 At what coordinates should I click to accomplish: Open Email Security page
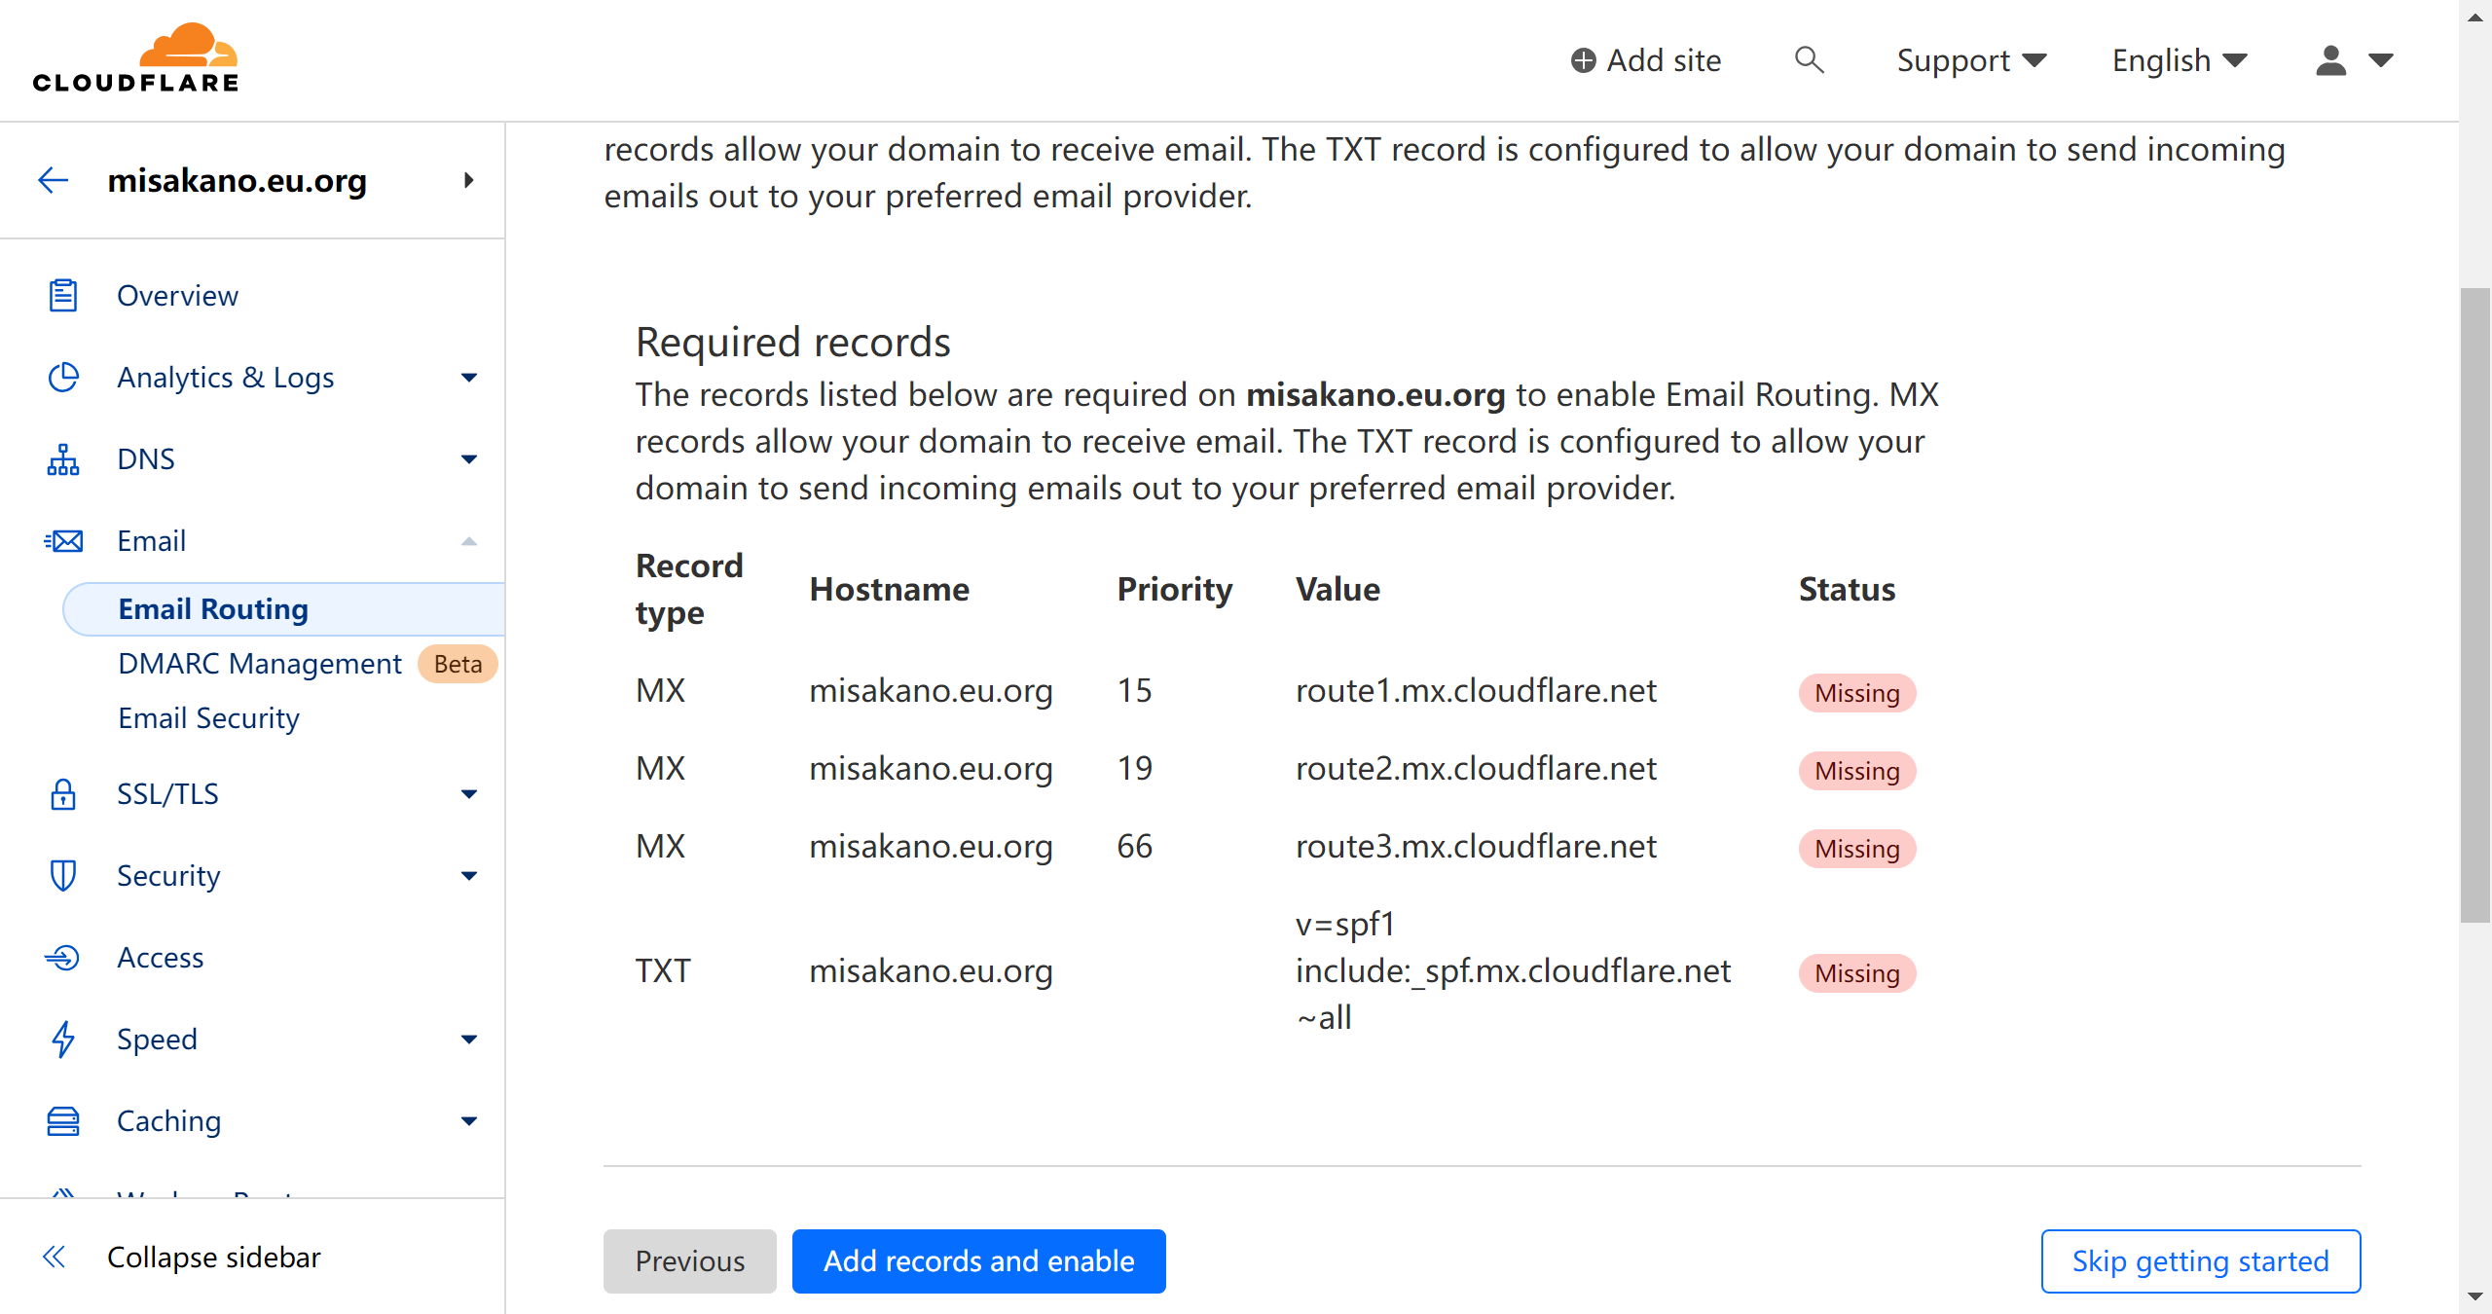point(208,718)
